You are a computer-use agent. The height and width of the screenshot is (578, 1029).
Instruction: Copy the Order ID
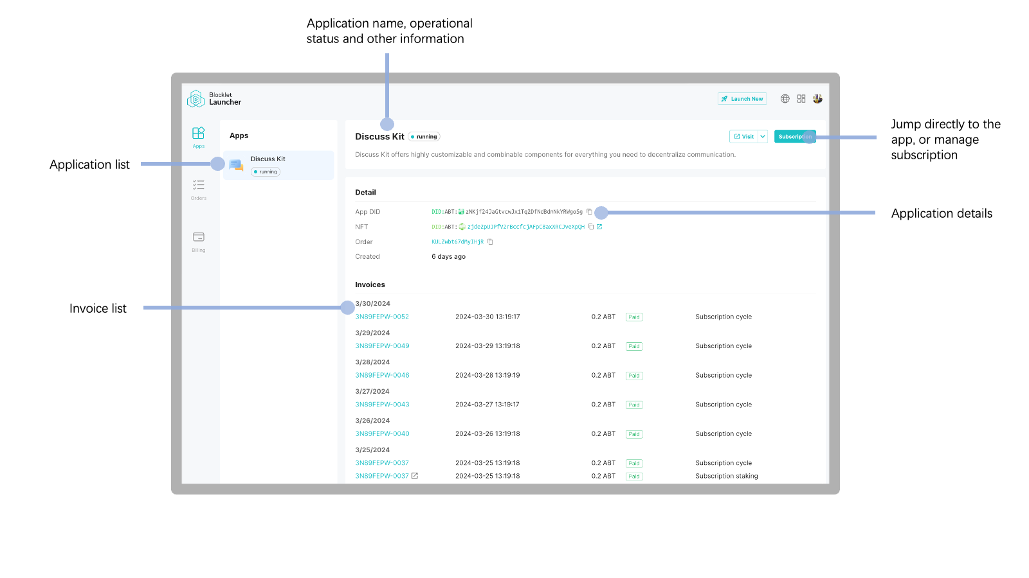click(x=490, y=242)
